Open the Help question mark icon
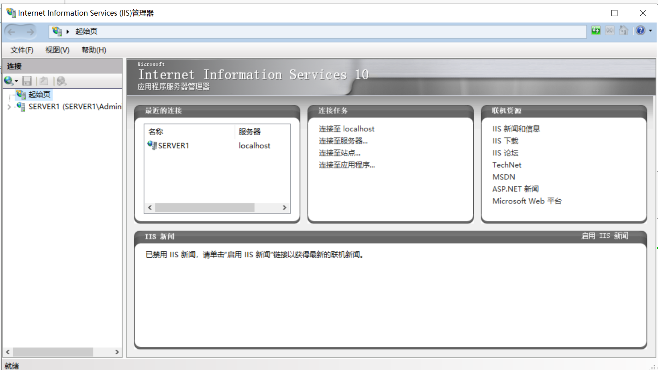658x370 pixels. (641, 30)
